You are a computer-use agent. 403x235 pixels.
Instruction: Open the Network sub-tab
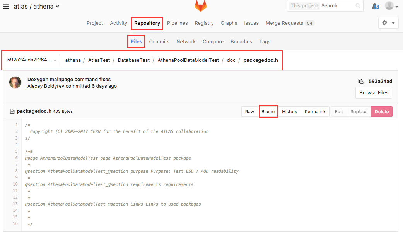tap(186, 42)
